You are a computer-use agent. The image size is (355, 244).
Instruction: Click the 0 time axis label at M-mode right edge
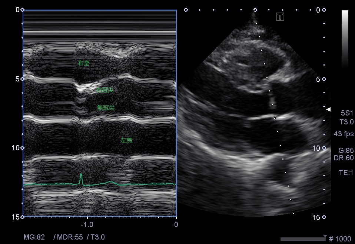click(176, 224)
